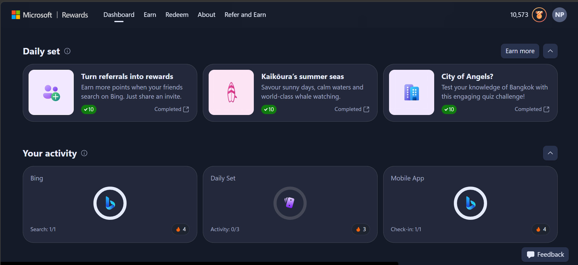
Task: Collapse the Daily set section
Action: coord(550,51)
